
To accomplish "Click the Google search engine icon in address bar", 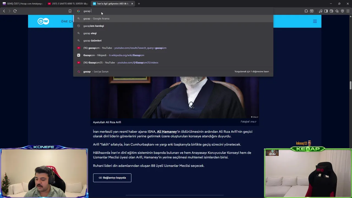I will coord(78,11).
